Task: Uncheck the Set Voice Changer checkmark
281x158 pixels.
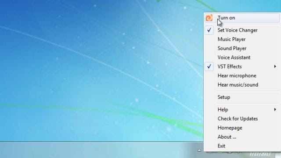Action: coord(209,30)
